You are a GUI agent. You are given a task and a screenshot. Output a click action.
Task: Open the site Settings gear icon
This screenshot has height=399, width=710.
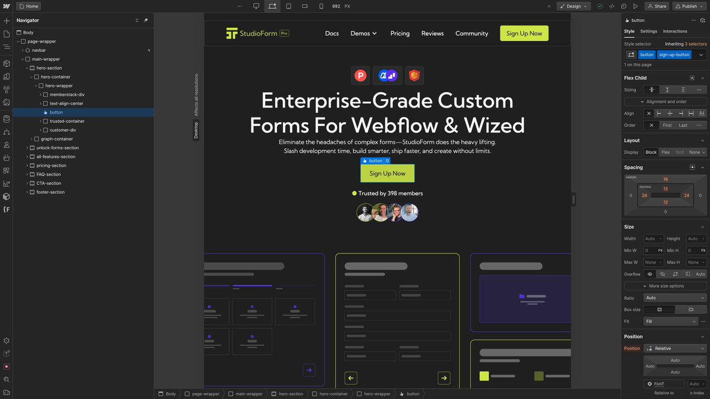click(7, 341)
